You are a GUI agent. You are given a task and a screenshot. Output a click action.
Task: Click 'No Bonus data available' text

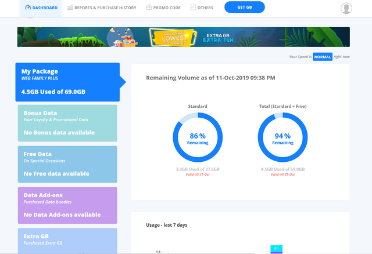pos(59,133)
